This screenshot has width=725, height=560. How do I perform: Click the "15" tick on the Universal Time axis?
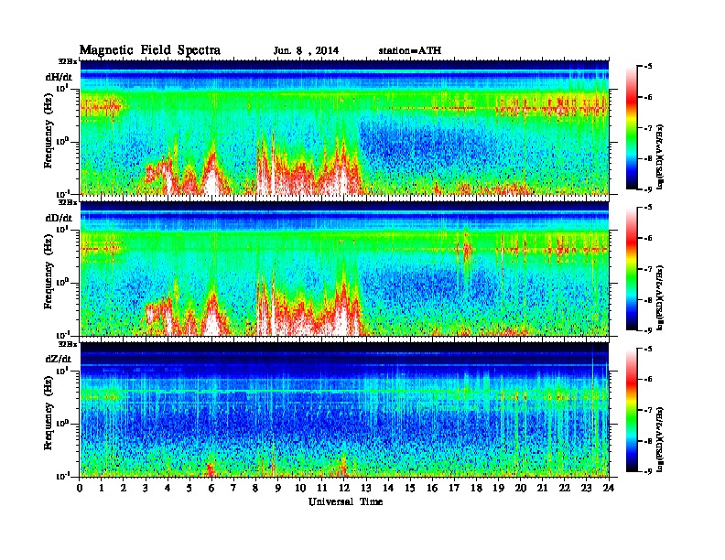[x=410, y=488]
